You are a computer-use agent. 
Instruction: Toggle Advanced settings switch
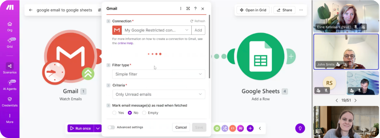click(111, 127)
